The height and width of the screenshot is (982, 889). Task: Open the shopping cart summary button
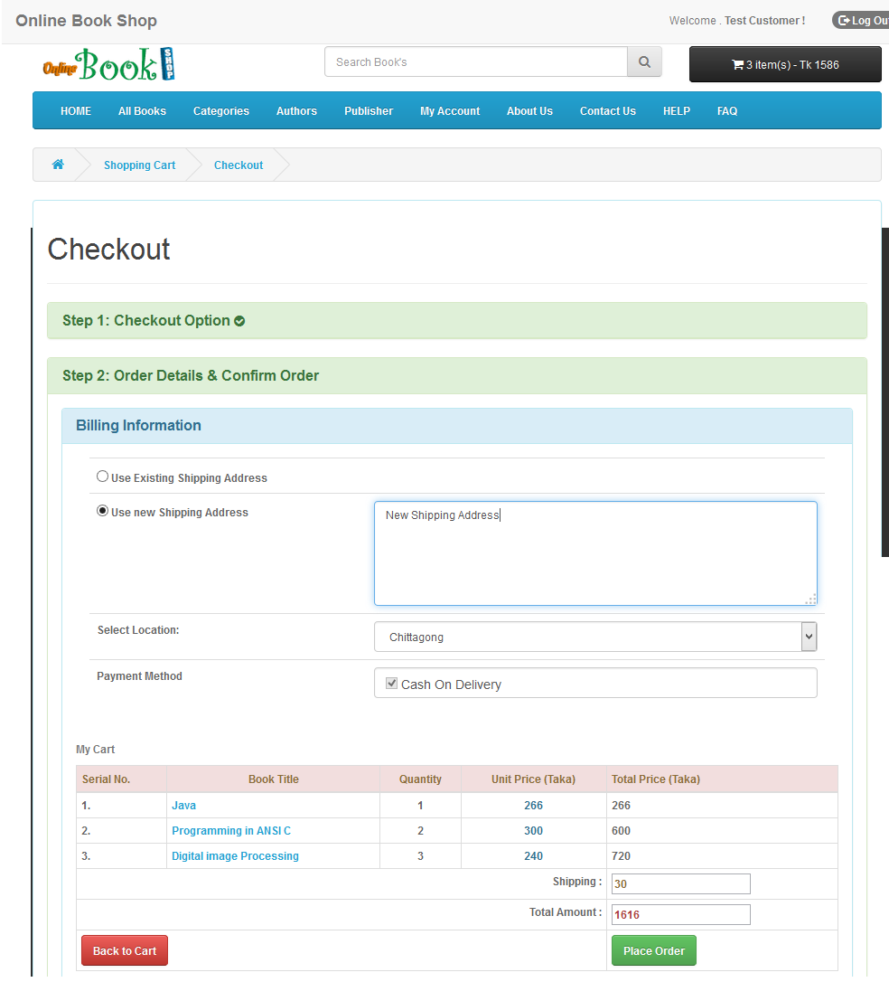[x=784, y=65]
